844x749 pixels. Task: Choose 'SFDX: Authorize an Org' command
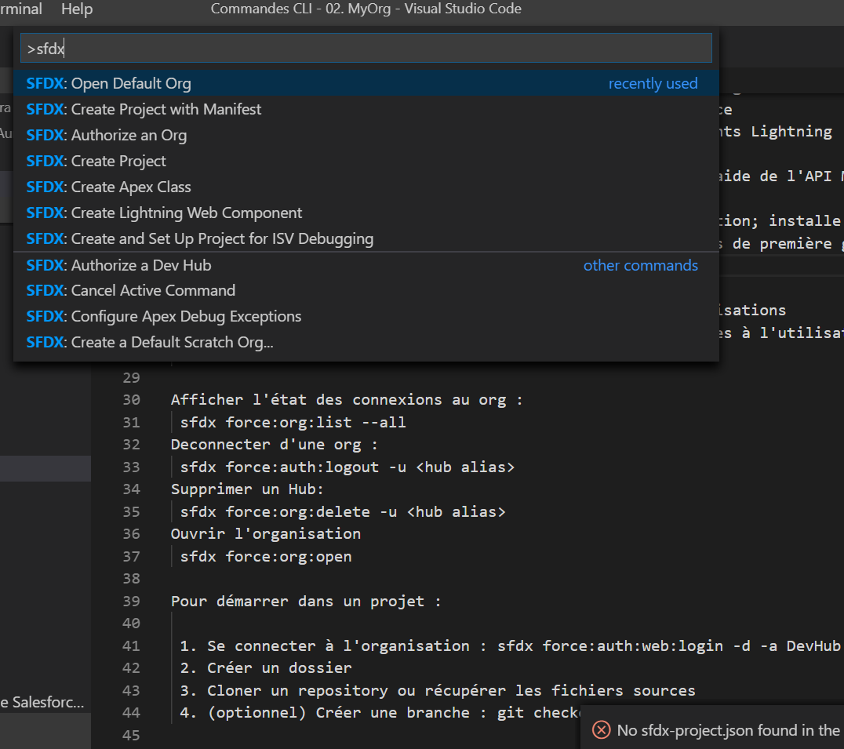point(366,135)
